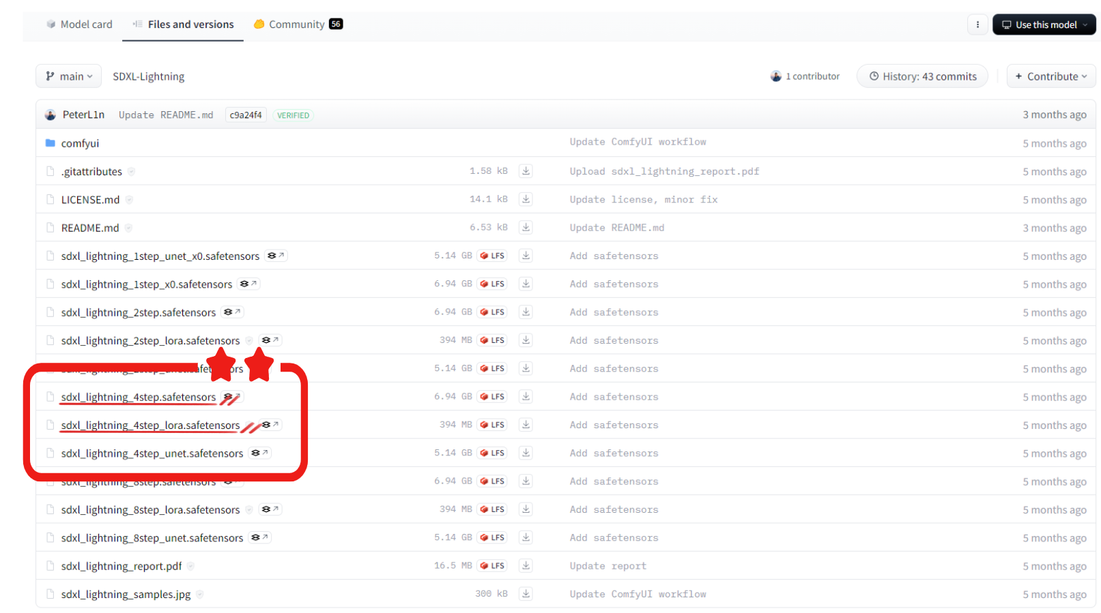Click 16.5 MB size of report.pdf

(453, 565)
